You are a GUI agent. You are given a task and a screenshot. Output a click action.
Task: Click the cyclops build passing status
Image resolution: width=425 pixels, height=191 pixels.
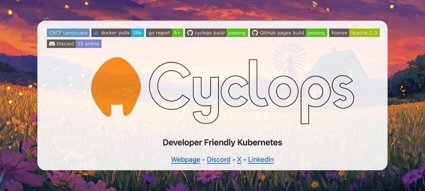coord(237,33)
